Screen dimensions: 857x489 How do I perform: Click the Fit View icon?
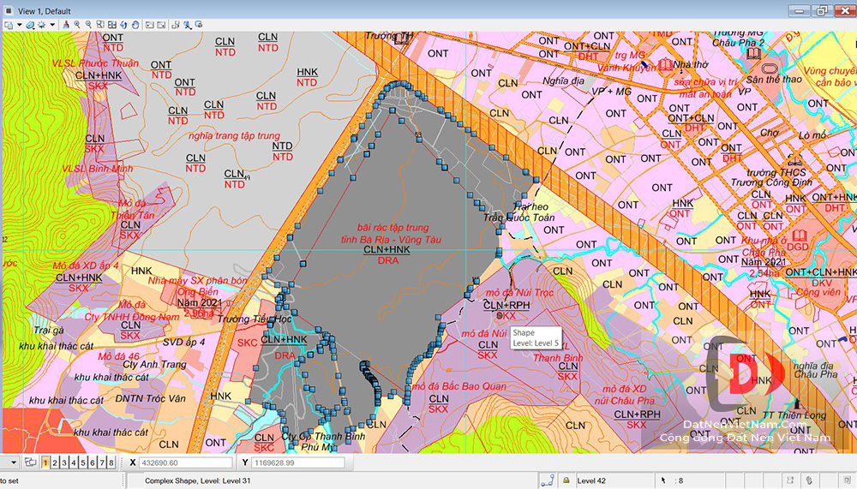pyautogui.click(x=112, y=25)
